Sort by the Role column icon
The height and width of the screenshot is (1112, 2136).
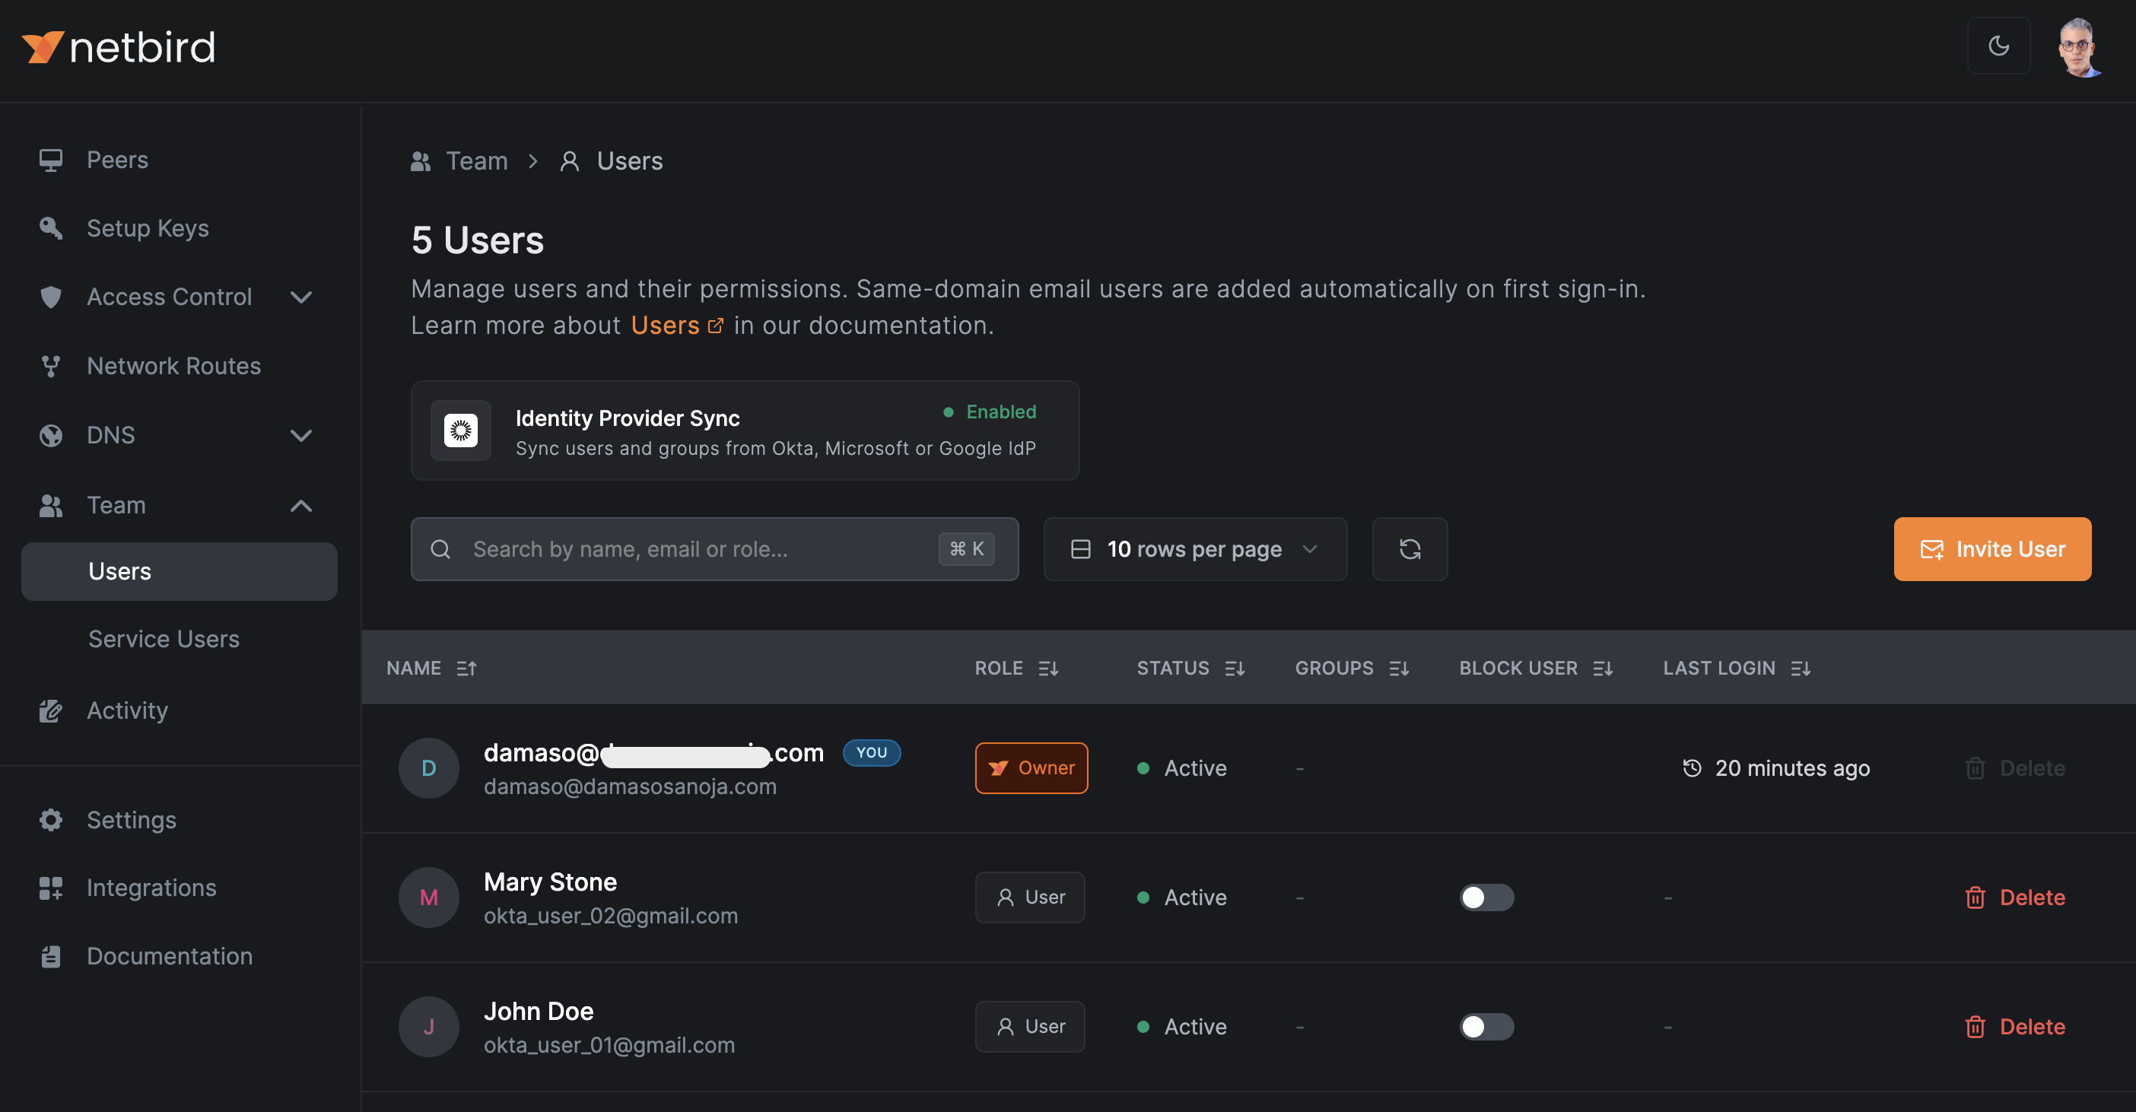coord(1048,668)
